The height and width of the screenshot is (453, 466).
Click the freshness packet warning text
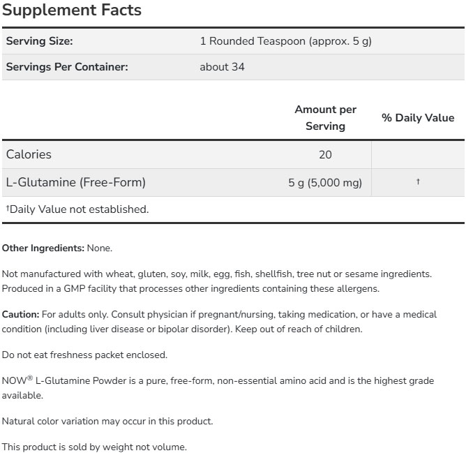84,355
